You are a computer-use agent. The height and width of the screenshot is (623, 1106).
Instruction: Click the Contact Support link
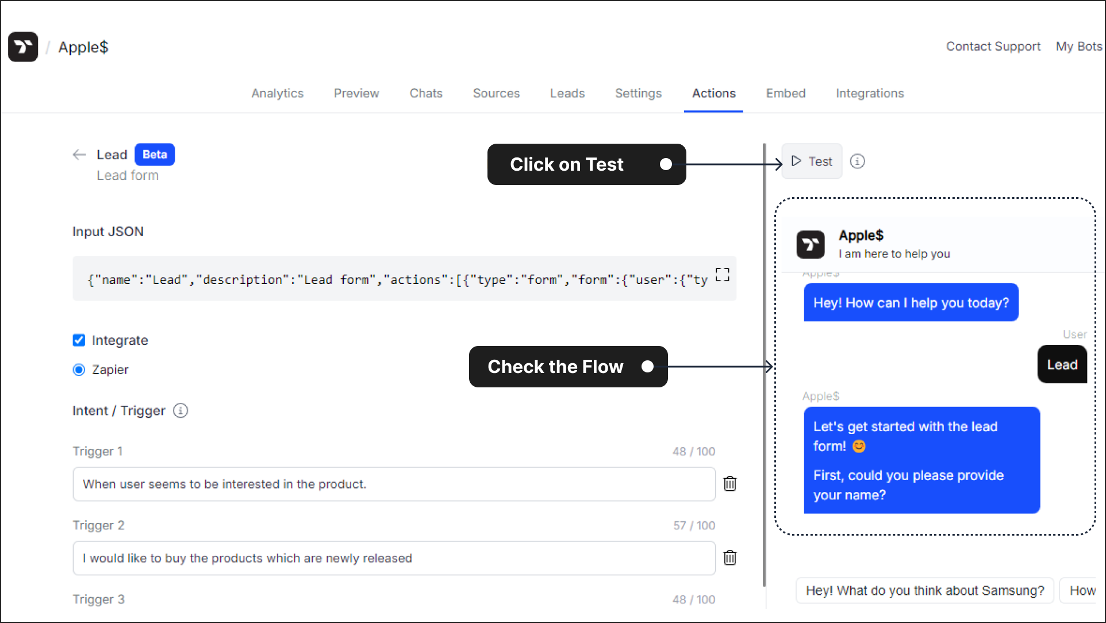point(993,47)
